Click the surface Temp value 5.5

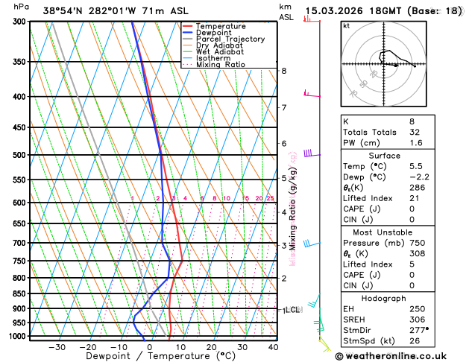click(x=416, y=166)
